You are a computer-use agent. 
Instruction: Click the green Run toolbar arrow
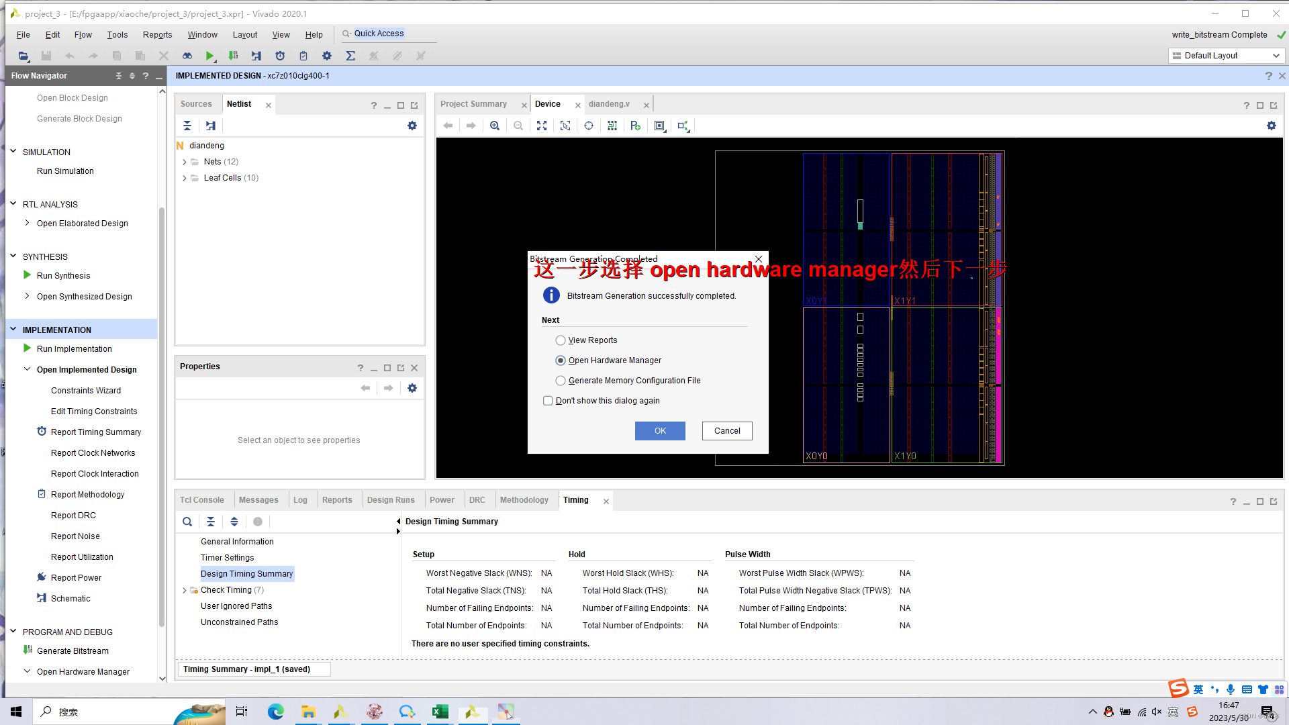[x=209, y=56]
